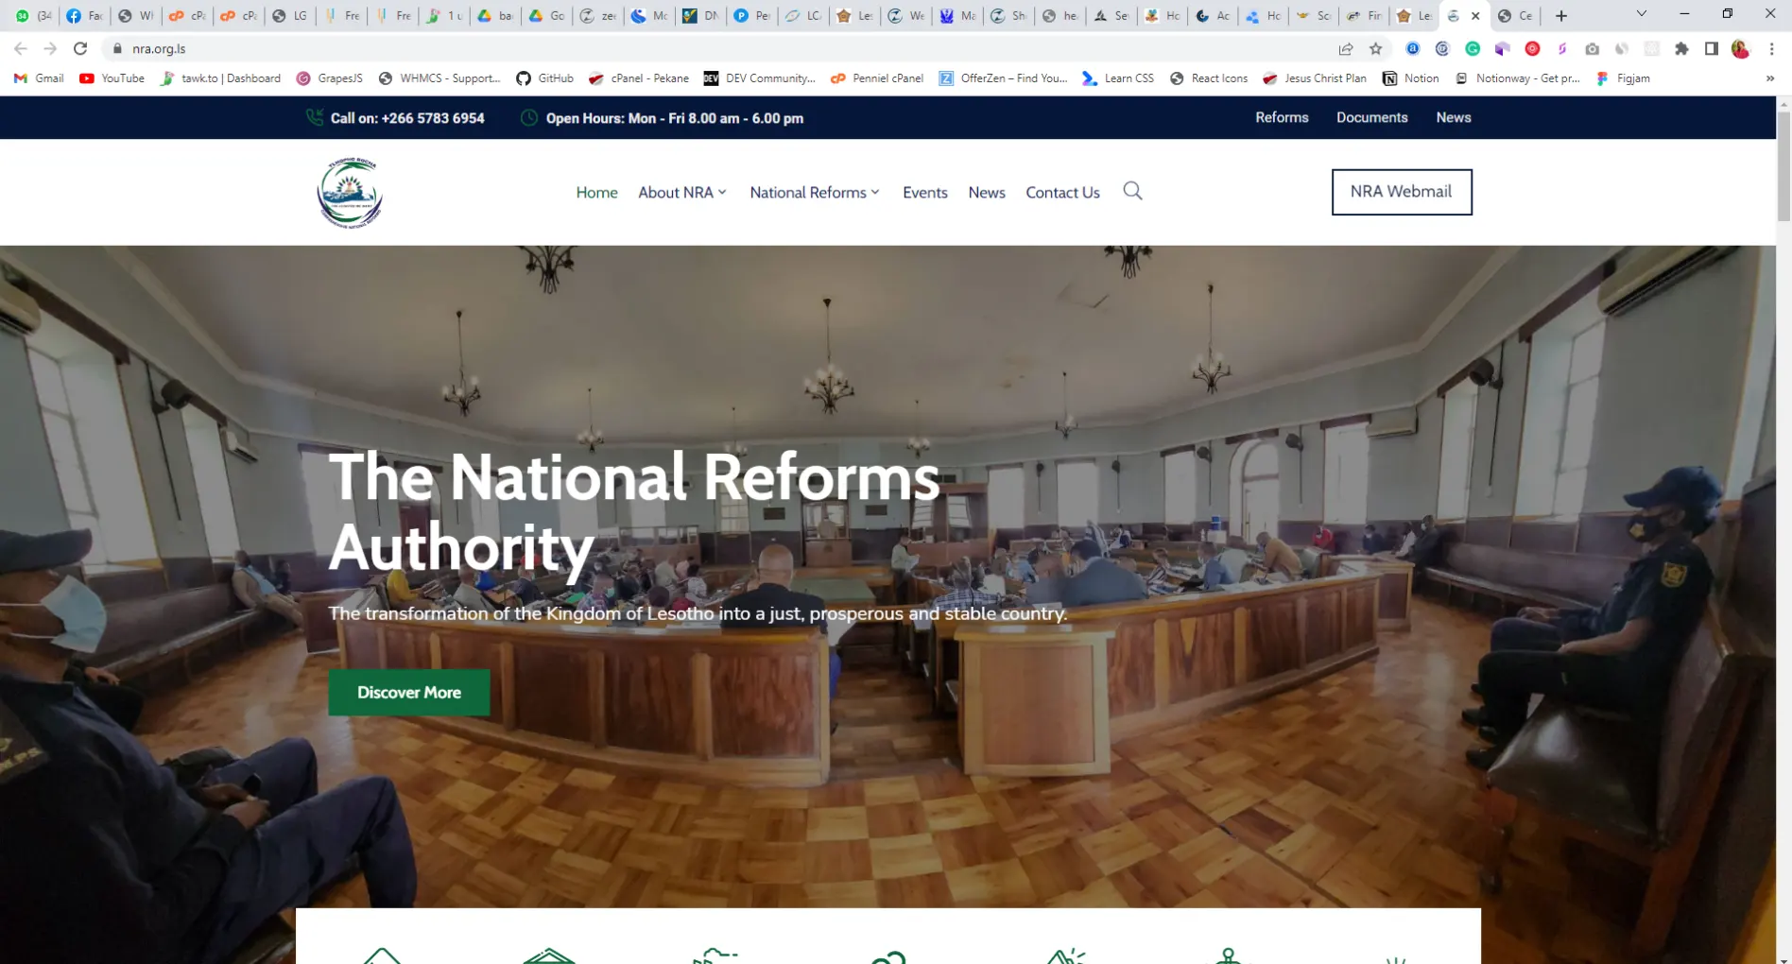Open the Chrome extensions puzzle icon
Image resolution: width=1792 pixels, height=964 pixels.
tap(1681, 49)
